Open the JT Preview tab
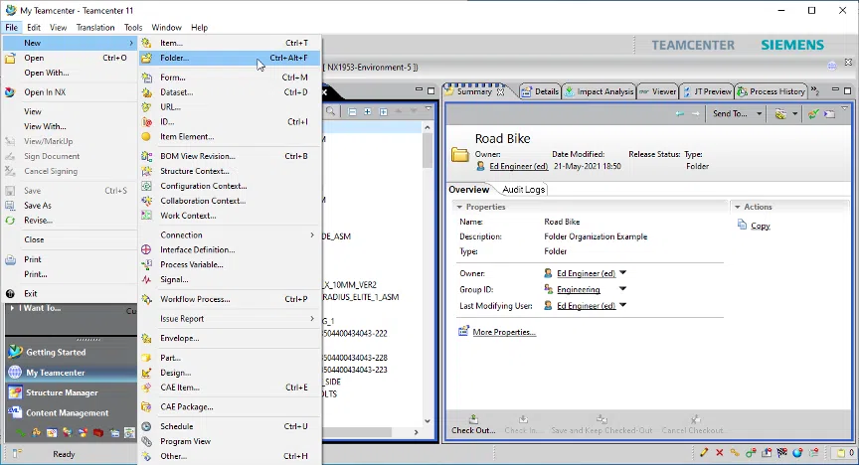This screenshot has width=859, height=465. 707,91
